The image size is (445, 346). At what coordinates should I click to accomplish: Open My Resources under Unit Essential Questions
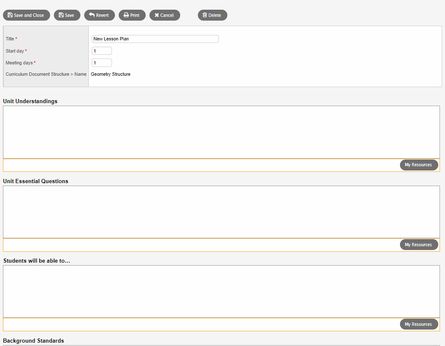[418, 245]
